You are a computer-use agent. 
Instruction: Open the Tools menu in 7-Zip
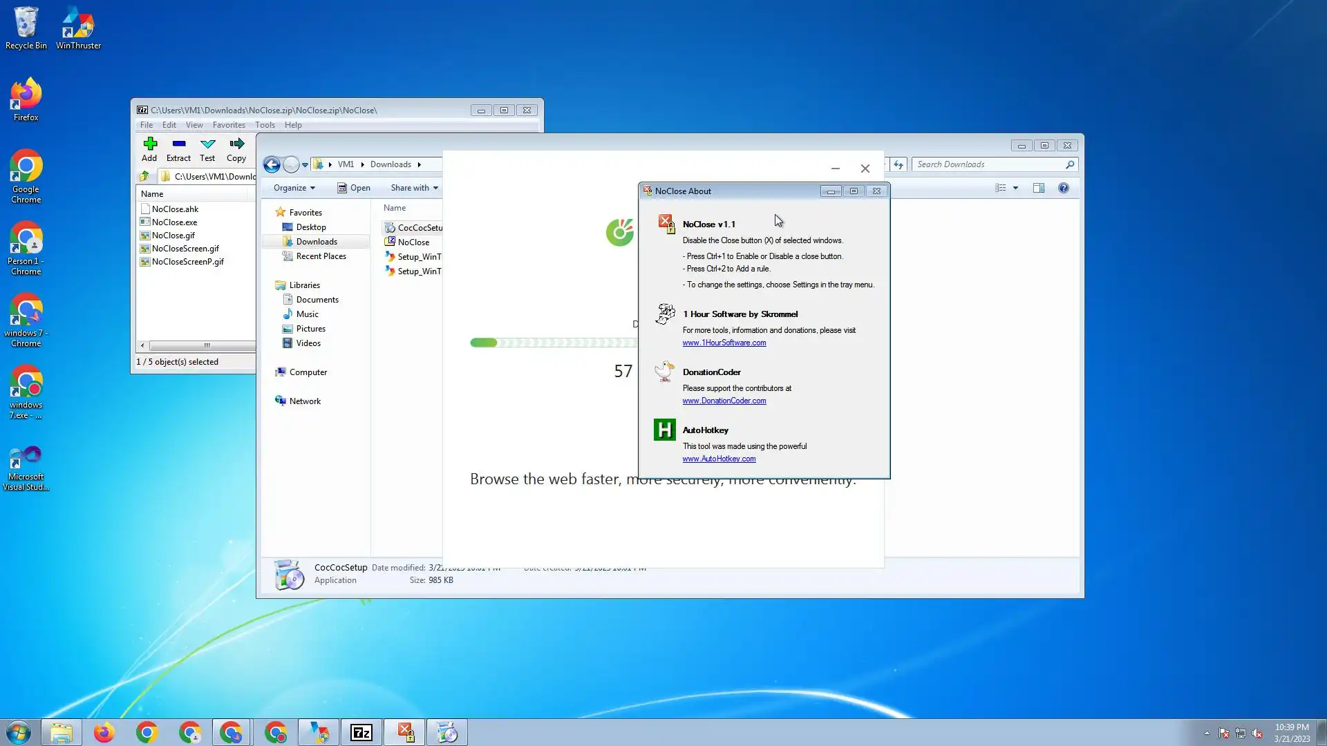coord(265,125)
